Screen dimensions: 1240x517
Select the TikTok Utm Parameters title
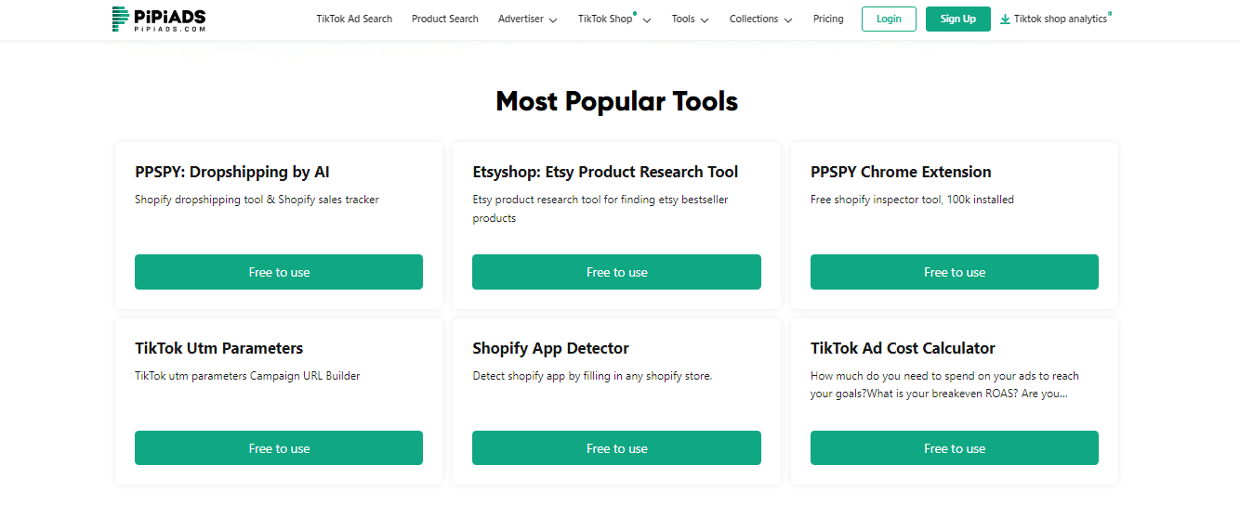coord(219,348)
